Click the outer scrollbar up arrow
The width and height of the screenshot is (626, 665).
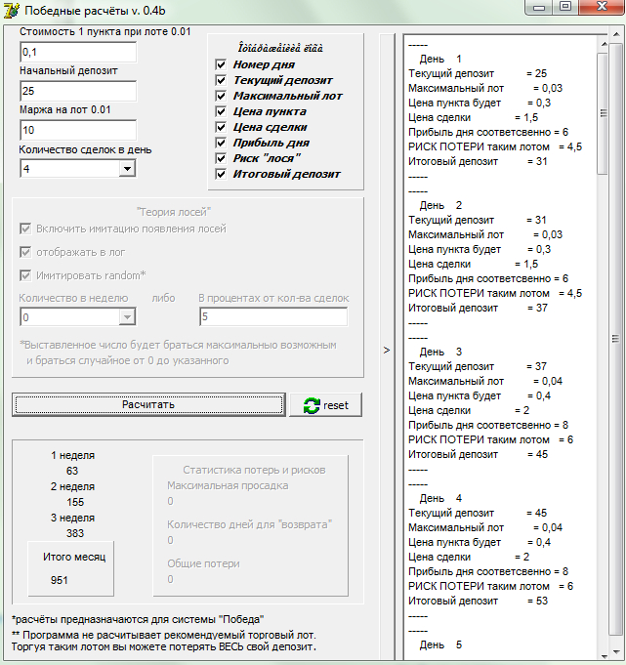[616, 34]
